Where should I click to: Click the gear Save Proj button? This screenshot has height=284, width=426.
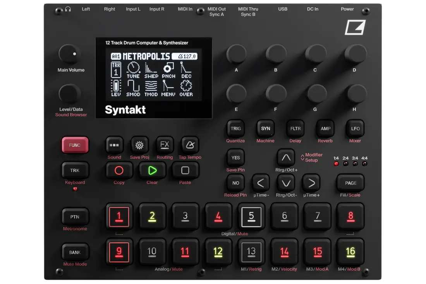tap(139, 145)
